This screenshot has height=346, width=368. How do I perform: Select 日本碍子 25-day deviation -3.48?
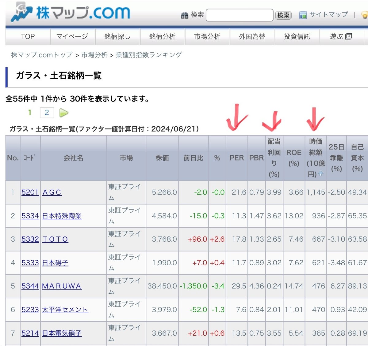pos(336,263)
